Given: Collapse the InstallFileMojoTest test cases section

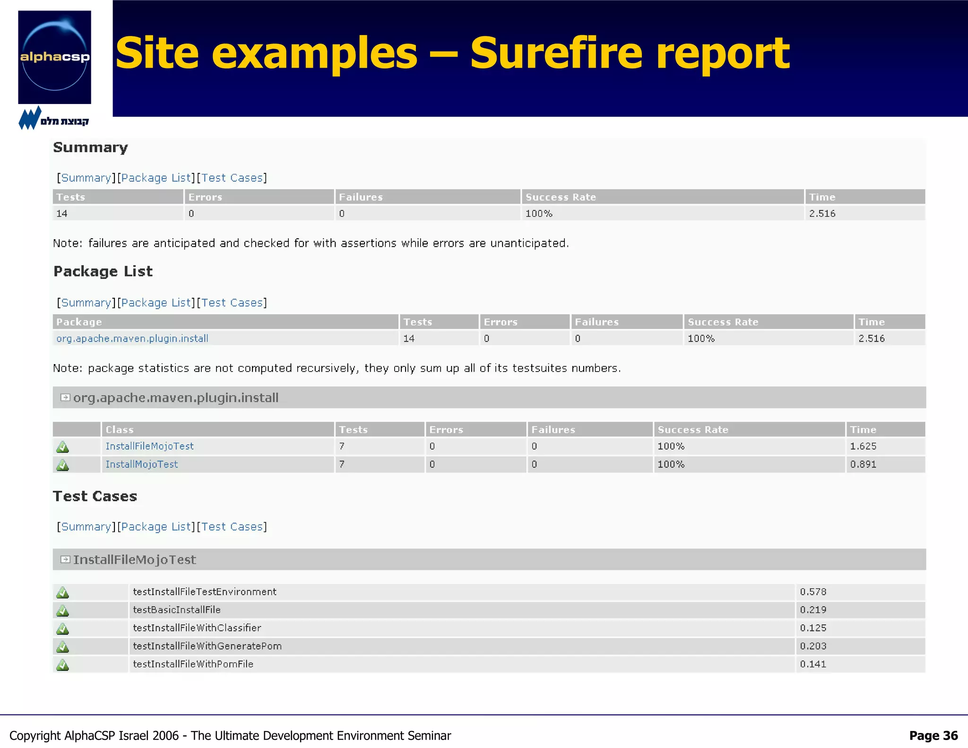Looking at the screenshot, I should (65, 560).
